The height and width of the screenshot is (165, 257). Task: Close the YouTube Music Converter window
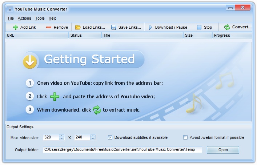pos(242,7)
